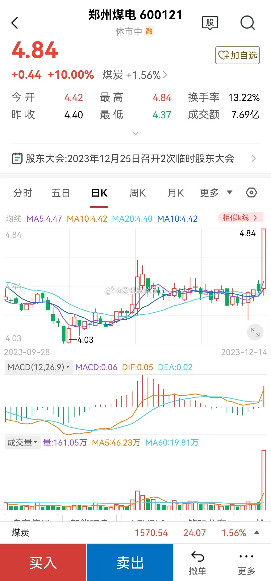This screenshot has width=271, height=581.
Task: Tap the orange MA10:4.42 average label
Action: [x=87, y=219]
